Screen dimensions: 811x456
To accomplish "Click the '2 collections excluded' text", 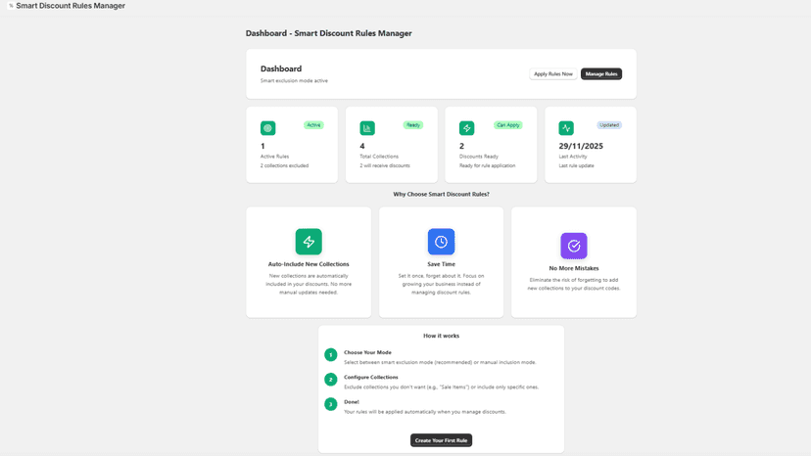I will 284,166.
